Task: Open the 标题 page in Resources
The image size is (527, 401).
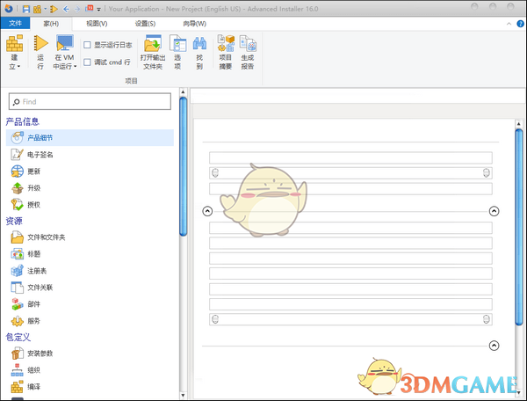Action: click(25, 254)
